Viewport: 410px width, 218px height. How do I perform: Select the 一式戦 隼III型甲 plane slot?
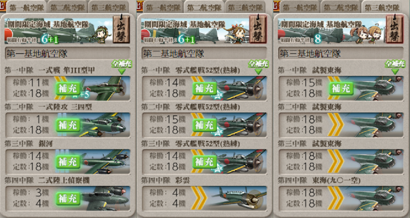point(68,88)
